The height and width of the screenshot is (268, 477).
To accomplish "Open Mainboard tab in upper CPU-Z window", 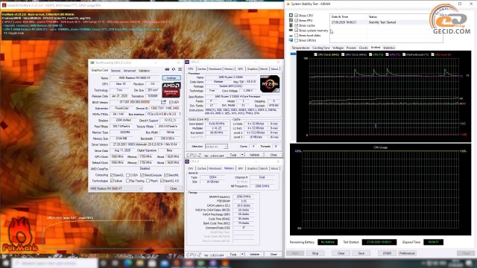I will (215, 69).
